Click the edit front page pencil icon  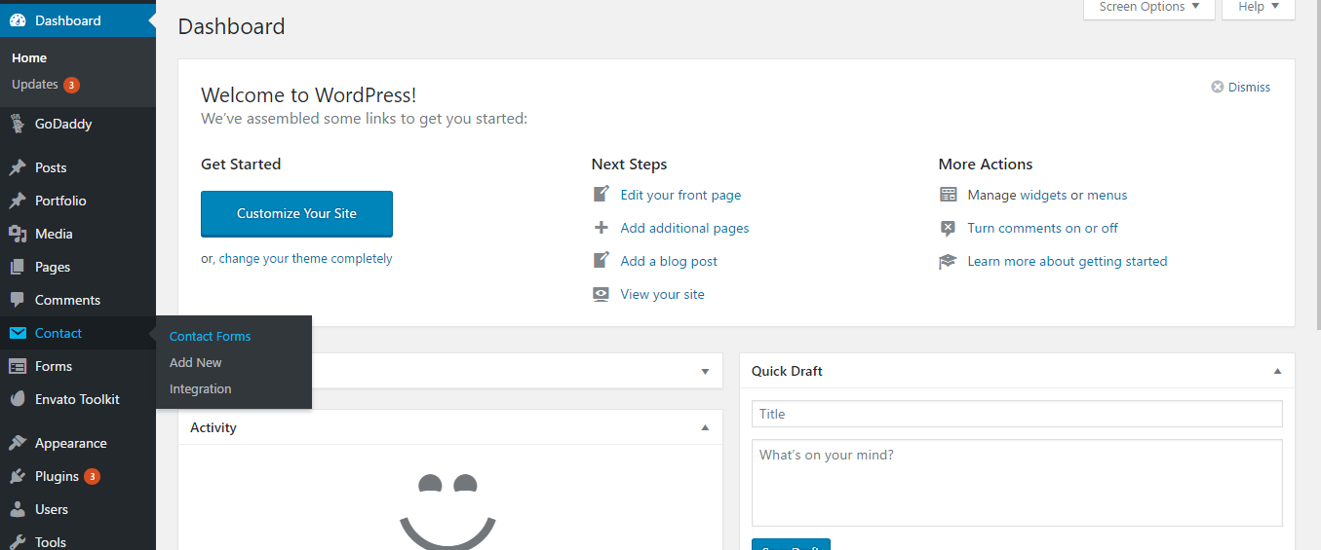point(602,195)
